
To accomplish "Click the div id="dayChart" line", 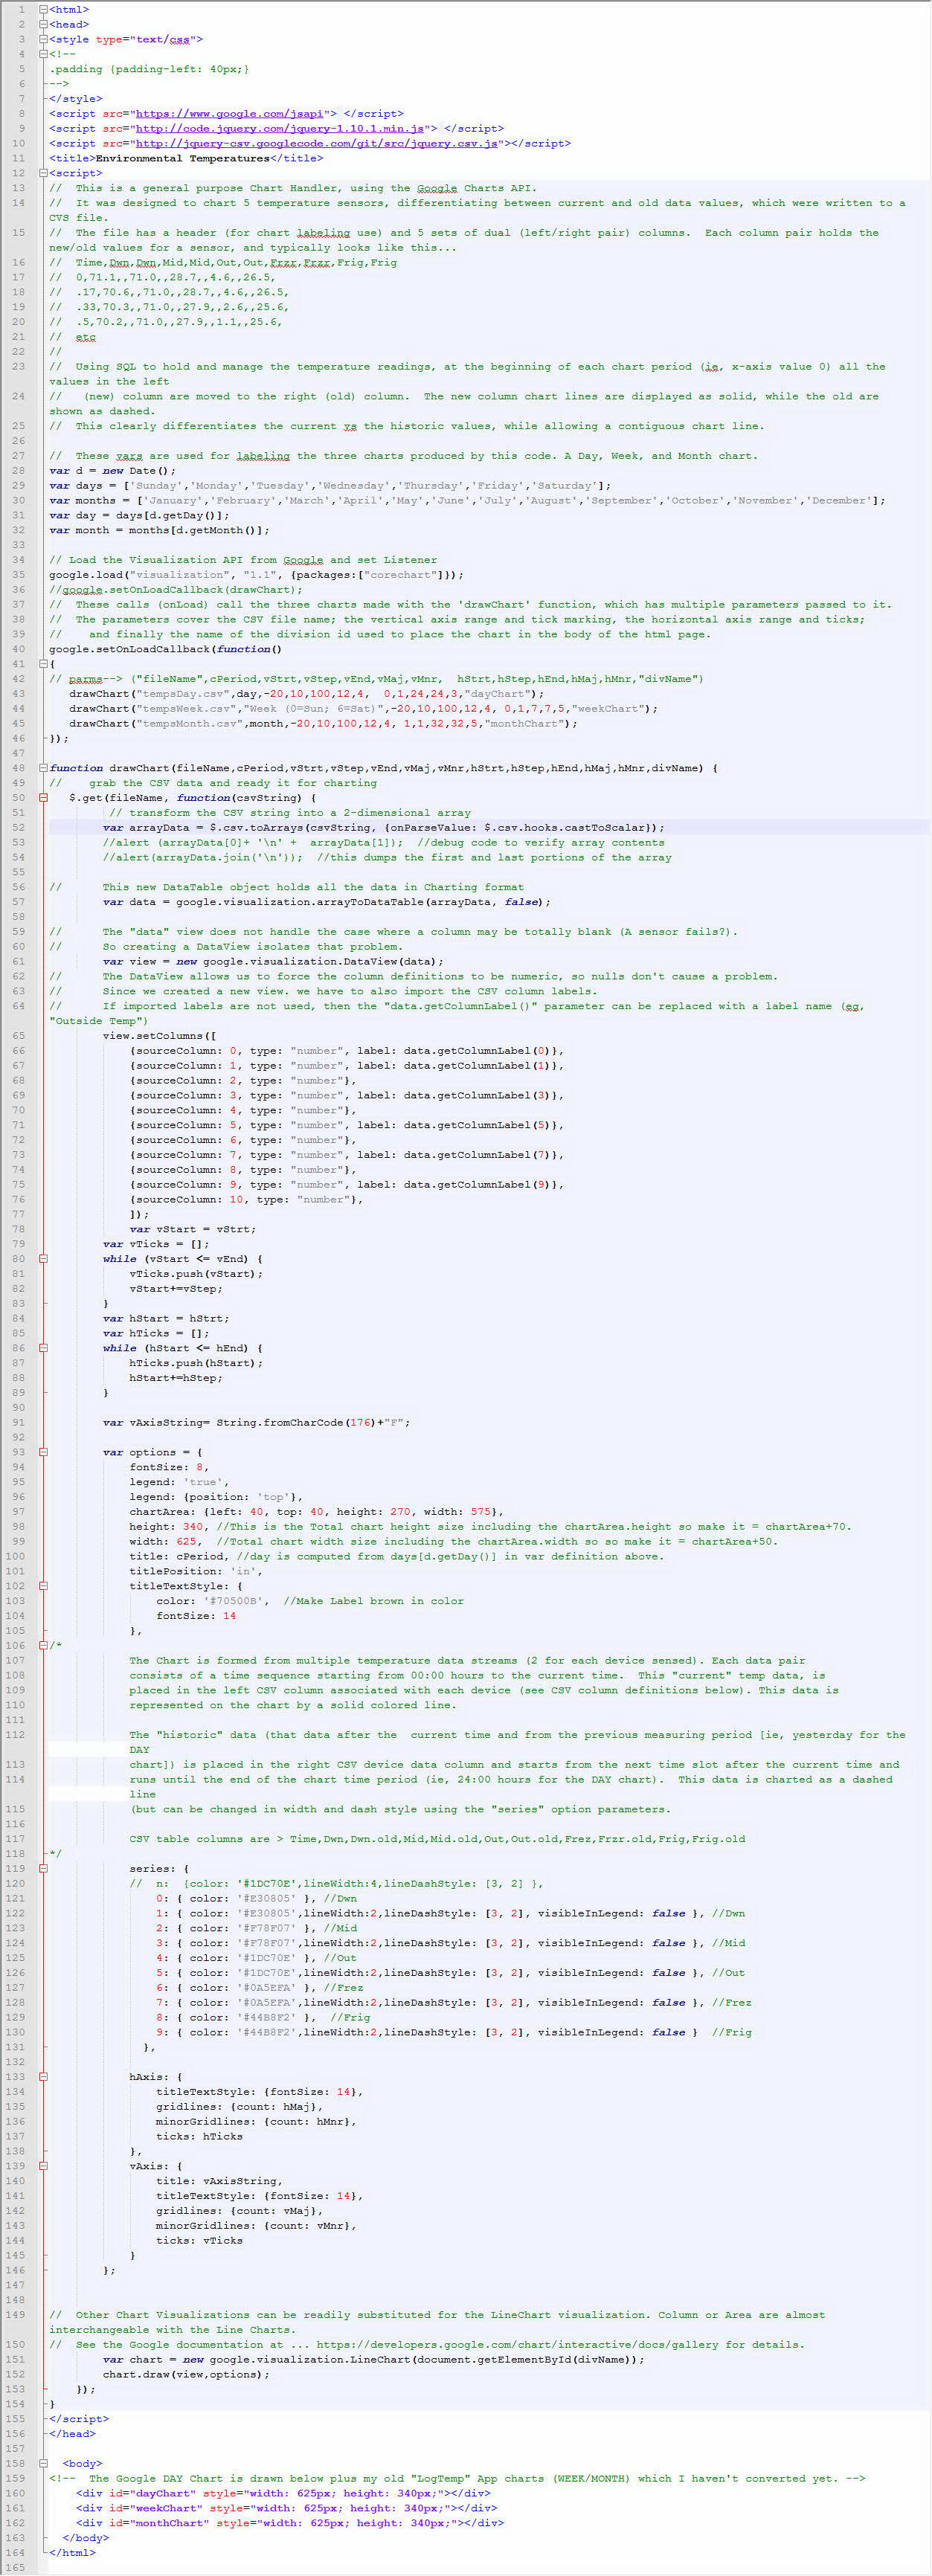I will (x=283, y=2493).
